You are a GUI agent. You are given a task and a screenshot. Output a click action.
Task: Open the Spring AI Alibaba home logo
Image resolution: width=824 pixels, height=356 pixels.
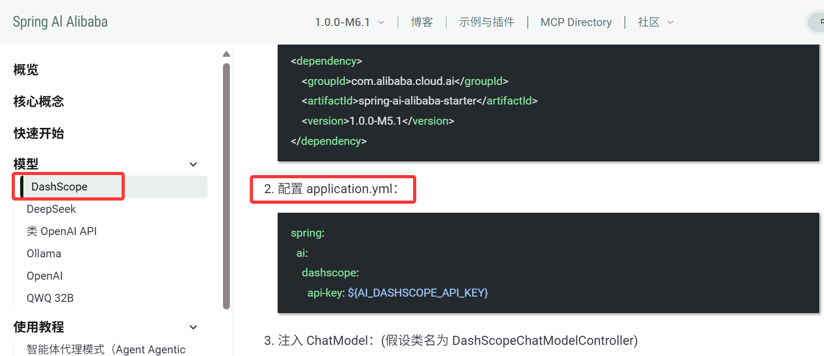[x=60, y=22]
